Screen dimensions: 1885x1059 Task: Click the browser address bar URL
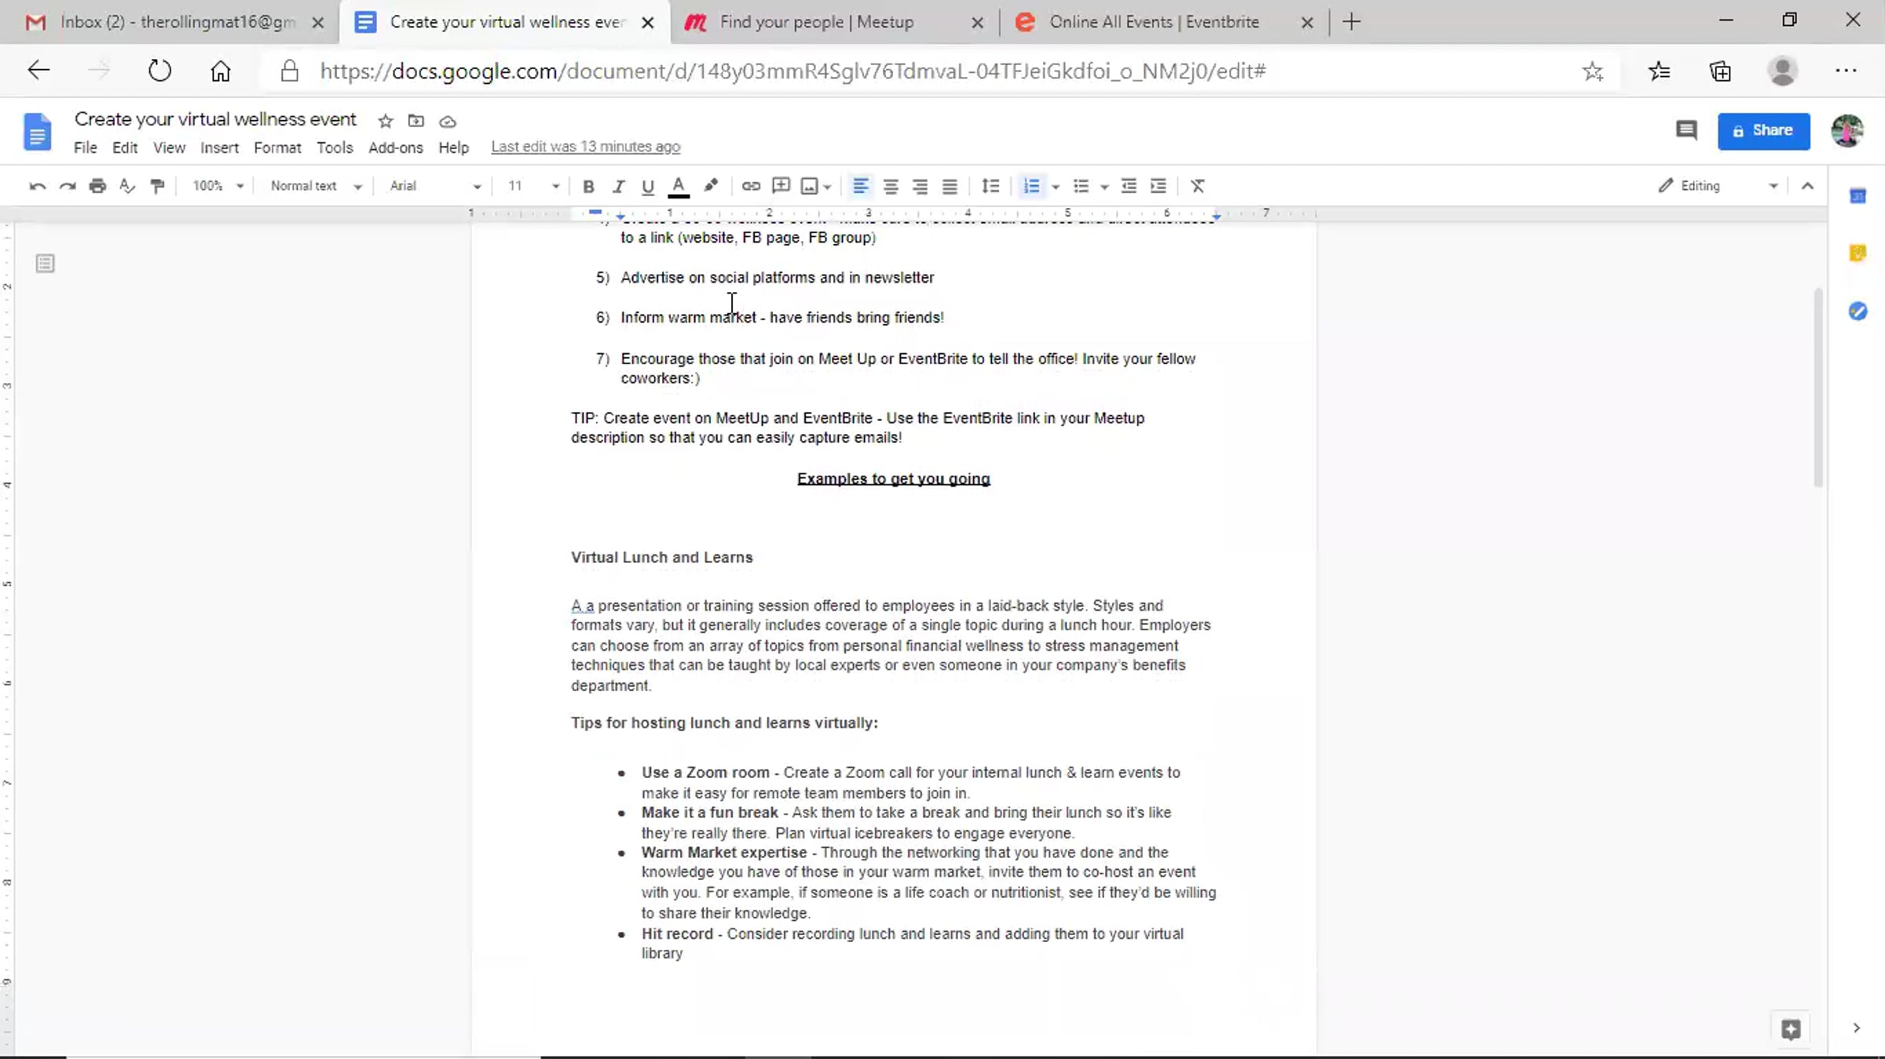tap(792, 71)
